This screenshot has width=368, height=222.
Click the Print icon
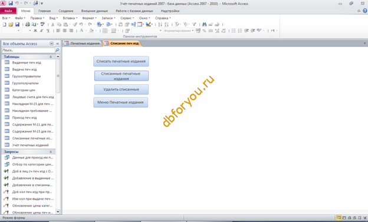(x=28, y=24)
